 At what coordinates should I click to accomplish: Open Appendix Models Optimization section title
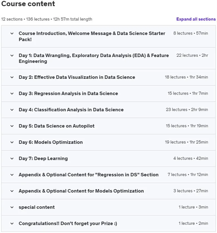81,191
